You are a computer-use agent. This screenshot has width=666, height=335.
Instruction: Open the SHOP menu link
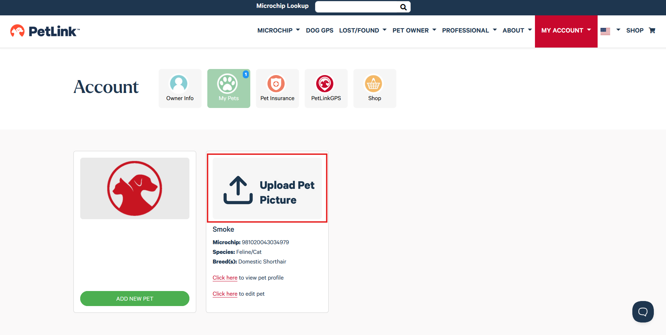(634, 30)
